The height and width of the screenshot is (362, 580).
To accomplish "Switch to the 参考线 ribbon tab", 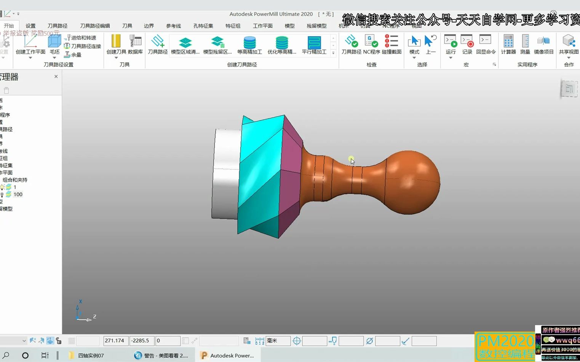I will [173, 26].
